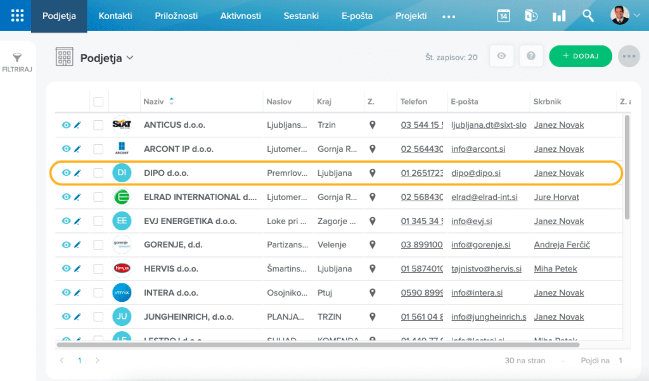
Task: Edit ANTICUS d.o.o. with pencil icon
Action: coord(77,125)
